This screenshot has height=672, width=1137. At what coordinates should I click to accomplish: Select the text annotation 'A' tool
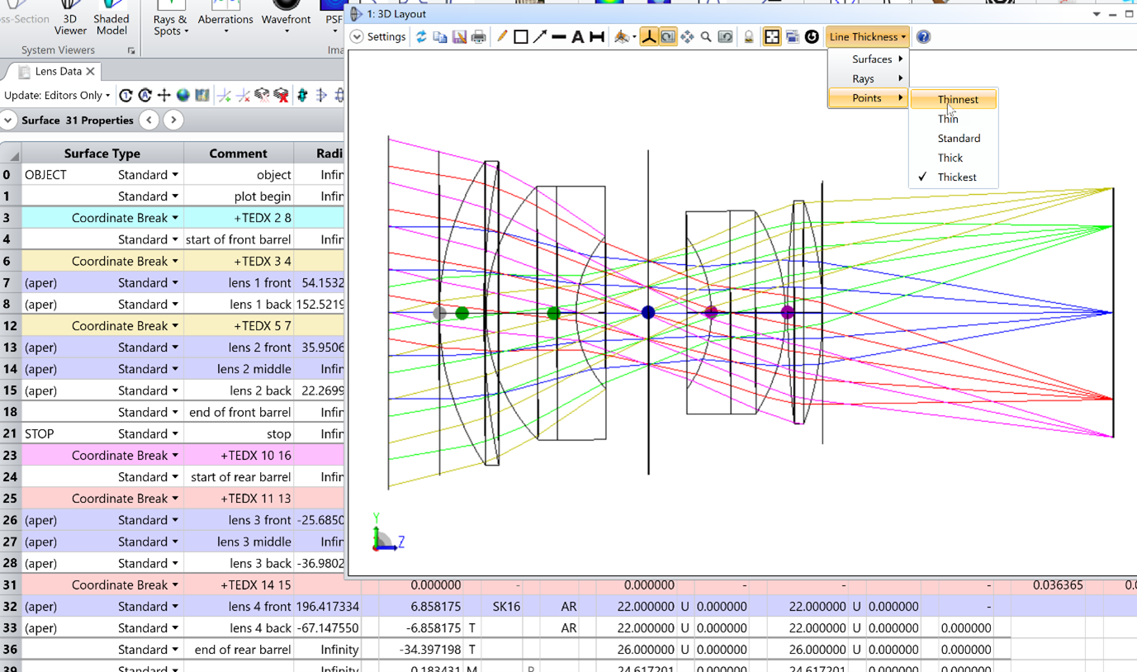[x=577, y=37]
